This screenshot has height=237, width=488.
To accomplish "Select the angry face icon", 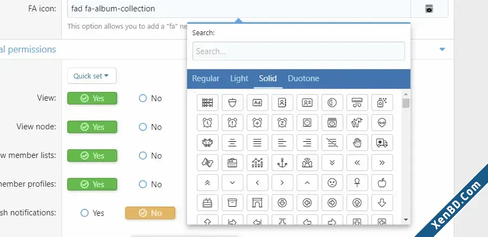I will [x=332, y=183].
